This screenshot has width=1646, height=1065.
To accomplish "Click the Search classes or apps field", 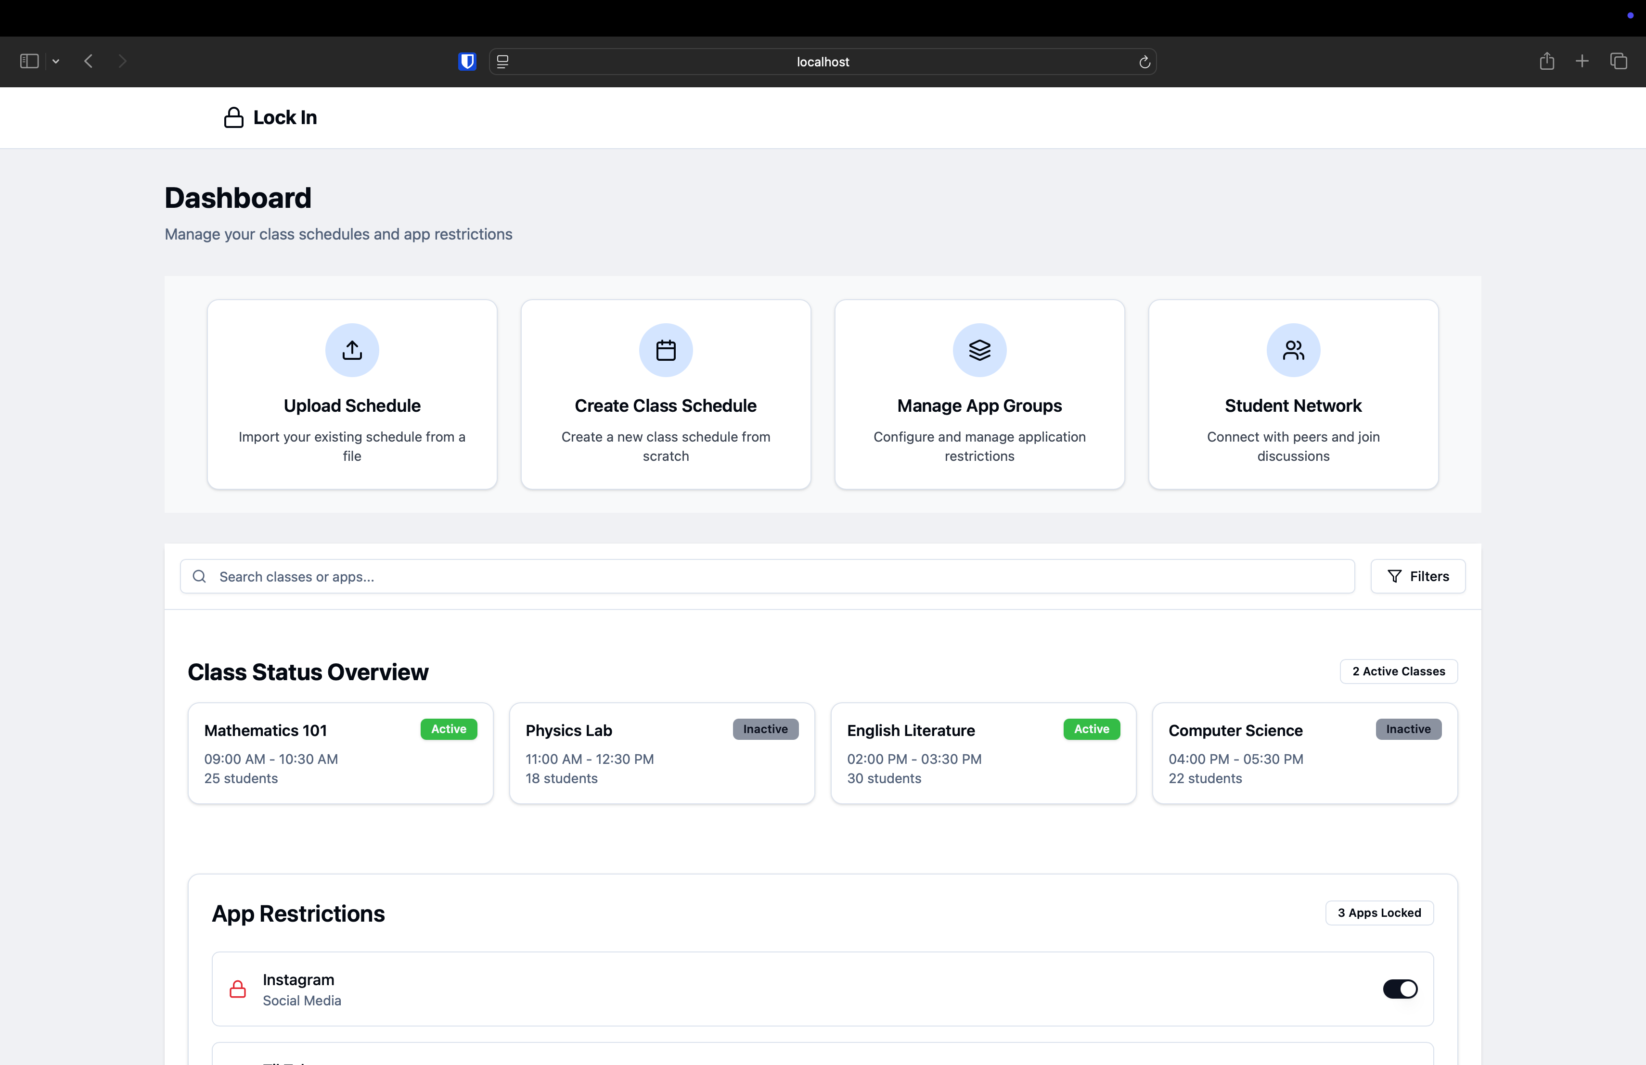I will (x=768, y=576).
